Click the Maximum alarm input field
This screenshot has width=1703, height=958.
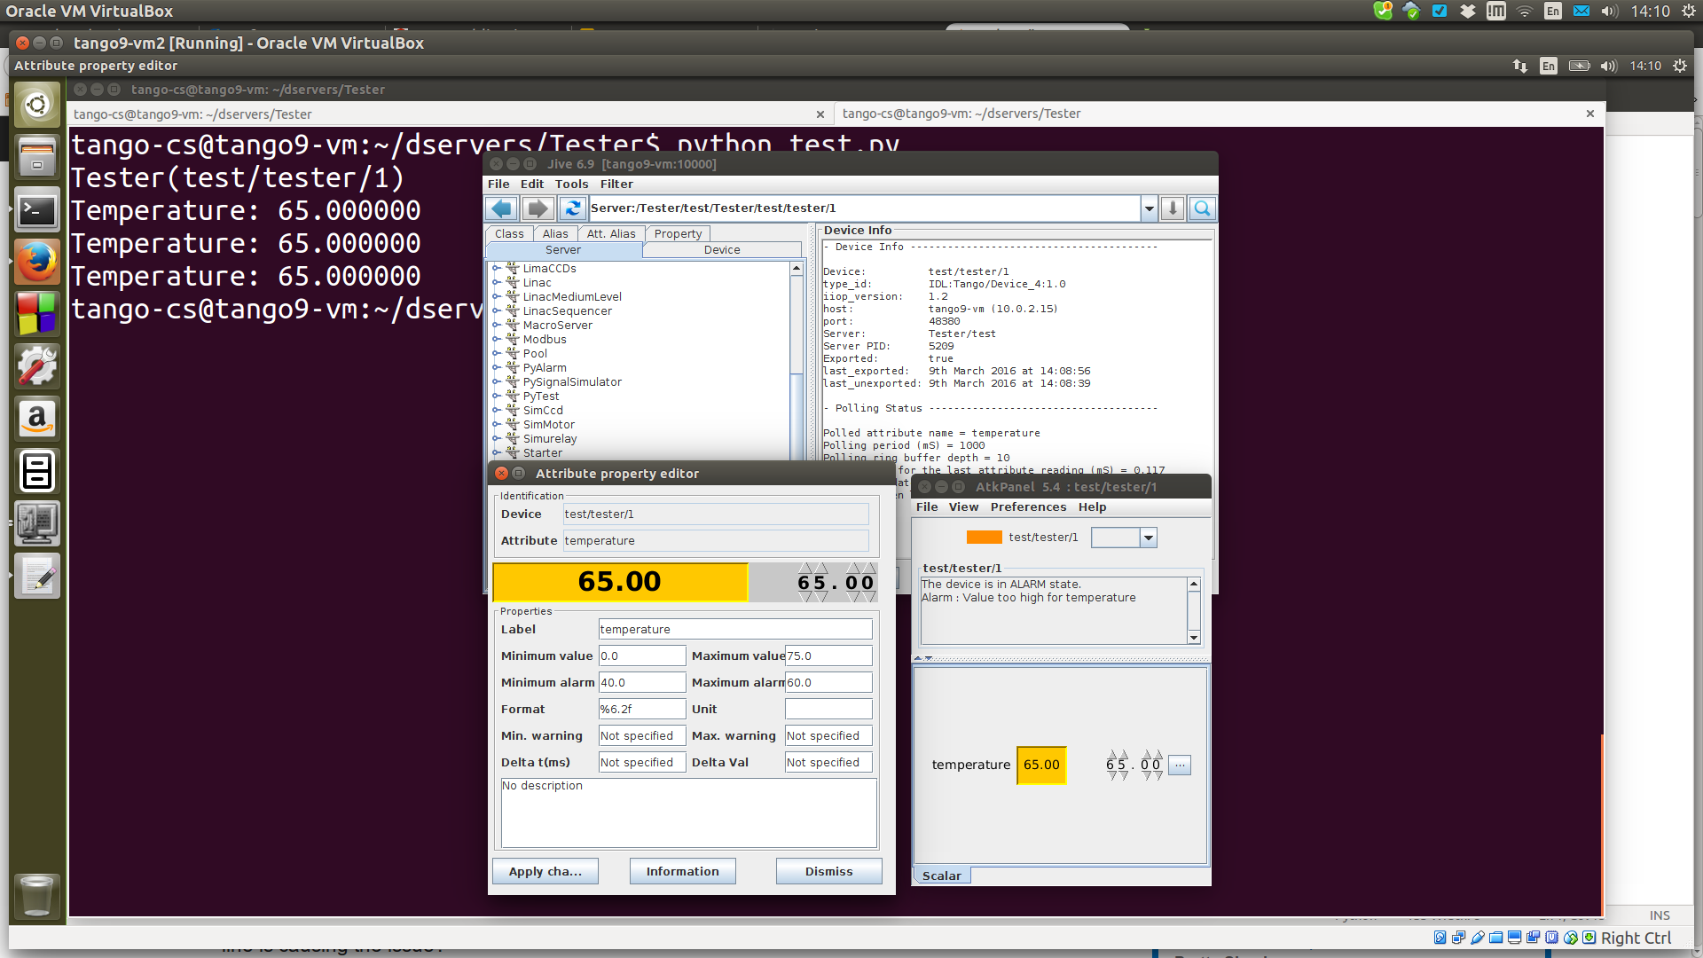click(828, 683)
